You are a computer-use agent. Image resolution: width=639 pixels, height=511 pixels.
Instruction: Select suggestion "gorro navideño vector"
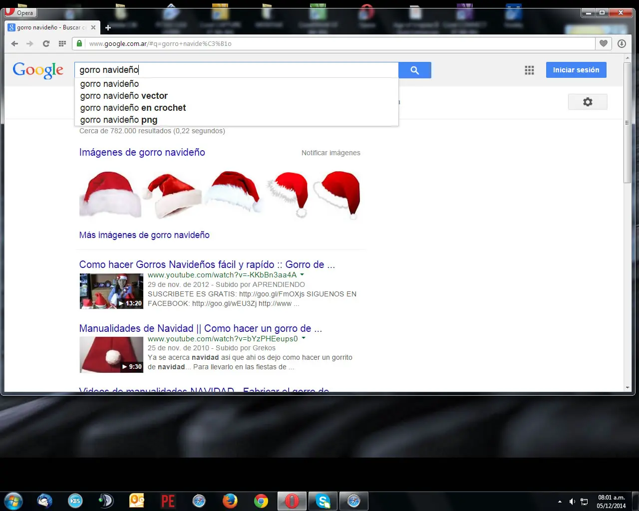tap(237, 96)
